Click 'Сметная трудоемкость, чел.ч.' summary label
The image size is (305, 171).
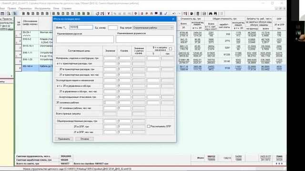click(33, 156)
